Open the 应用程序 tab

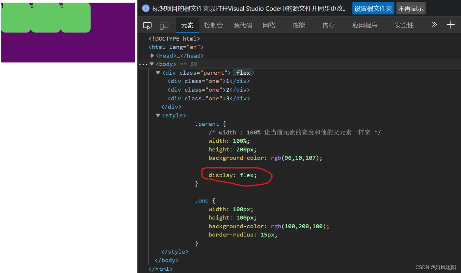(x=365, y=25)
